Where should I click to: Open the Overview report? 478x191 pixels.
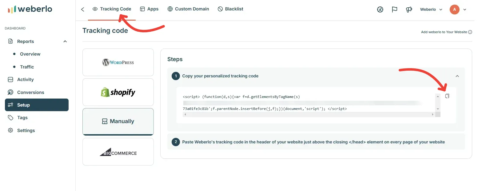(x=30, y=54)
